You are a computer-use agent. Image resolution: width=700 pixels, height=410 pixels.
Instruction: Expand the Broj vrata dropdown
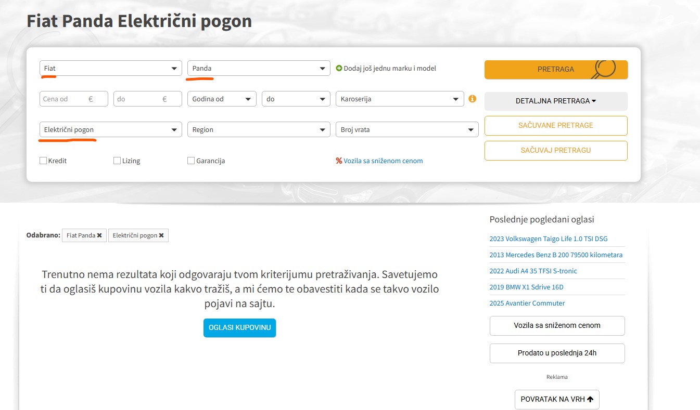pos(407,129)
